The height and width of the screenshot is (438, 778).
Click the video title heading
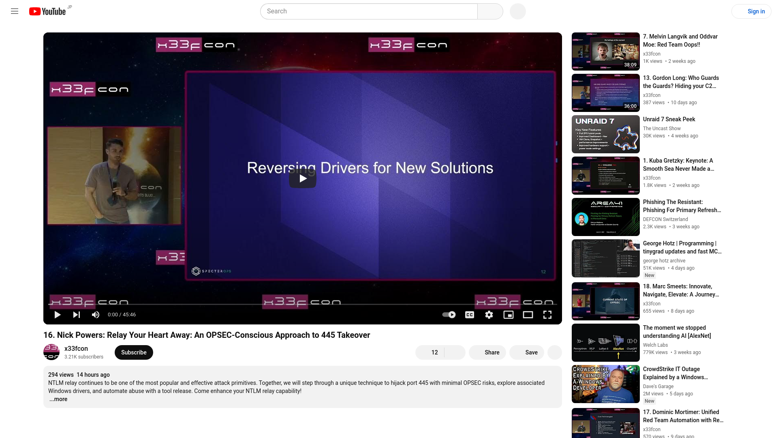click(207, 335)
